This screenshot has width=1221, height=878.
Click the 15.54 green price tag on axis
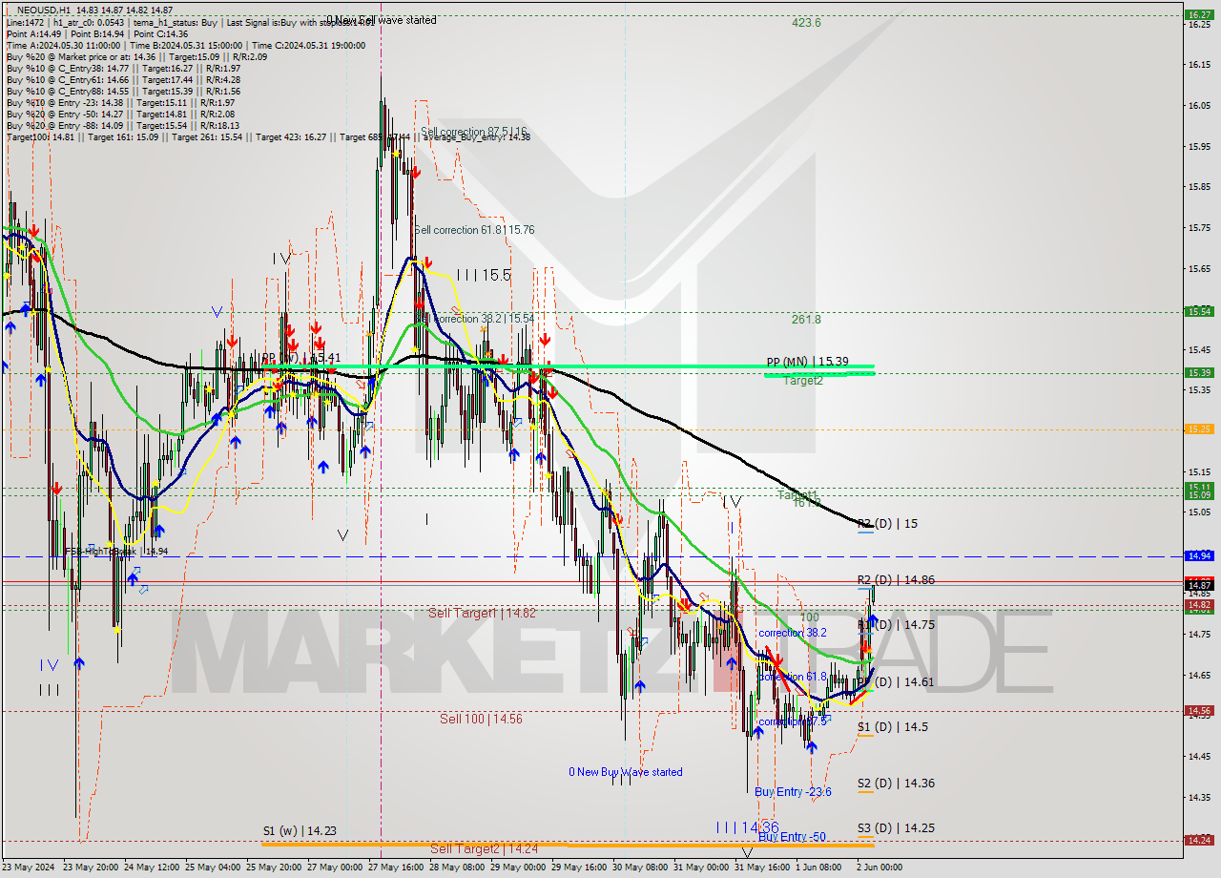[1198, 311]
